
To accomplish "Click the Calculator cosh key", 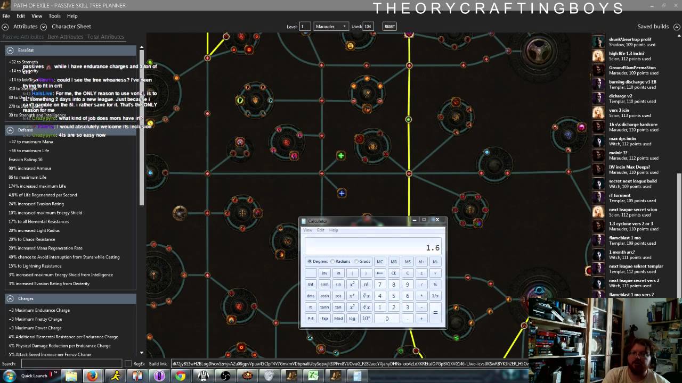I will pyautogui.click(x=324, y=296).
